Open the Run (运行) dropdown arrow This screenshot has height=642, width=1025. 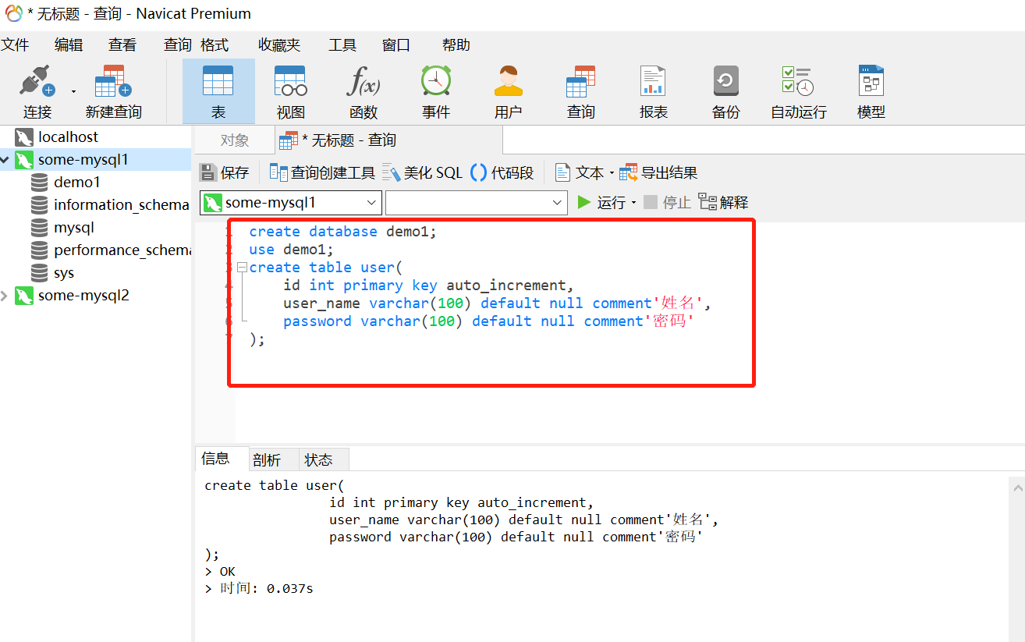[633, 203]
